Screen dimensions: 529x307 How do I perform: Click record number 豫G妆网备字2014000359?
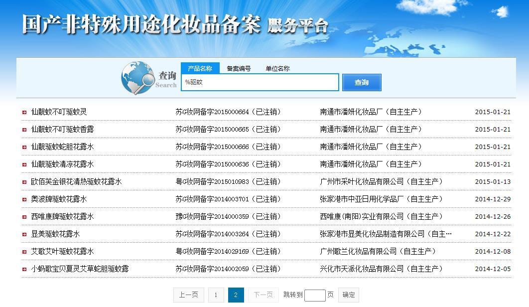tap(212, 217)
